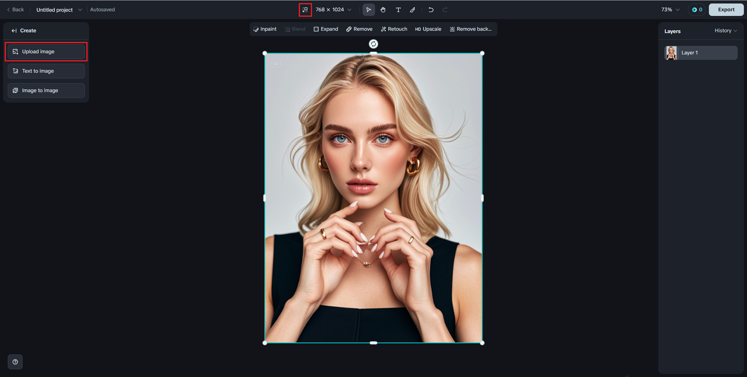Click the add-image icon beside canvas size
747x377 pixels.
click(305, 10)
